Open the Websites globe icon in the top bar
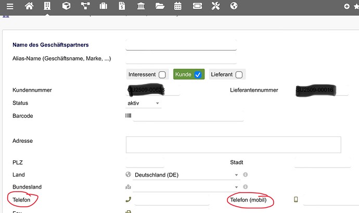Viewport: 359px width, 213px height. coord(234,6)
